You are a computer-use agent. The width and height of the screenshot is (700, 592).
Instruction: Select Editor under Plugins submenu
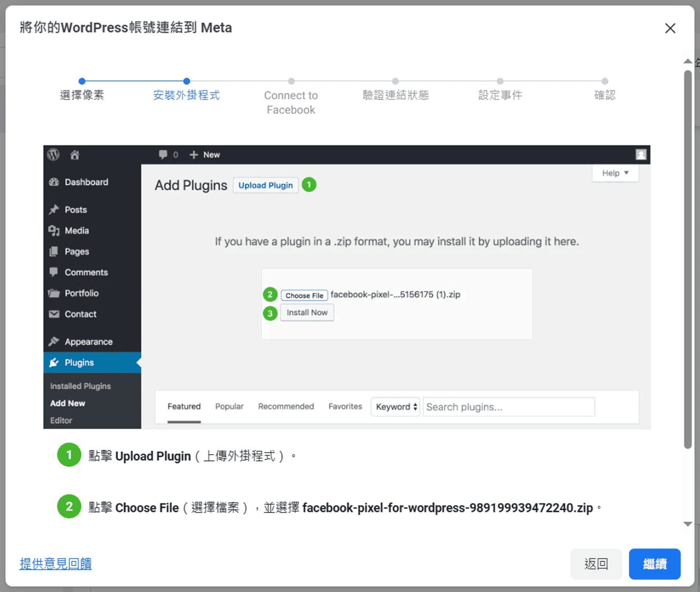61,420
